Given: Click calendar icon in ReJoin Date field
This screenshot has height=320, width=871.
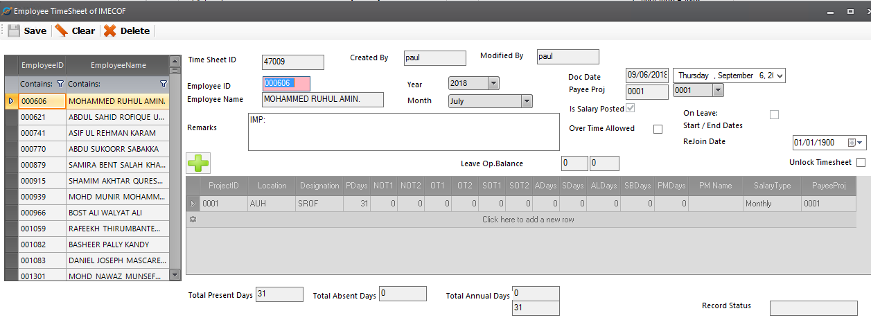Looking at the screenshot, I should click(x=852, y=143).
